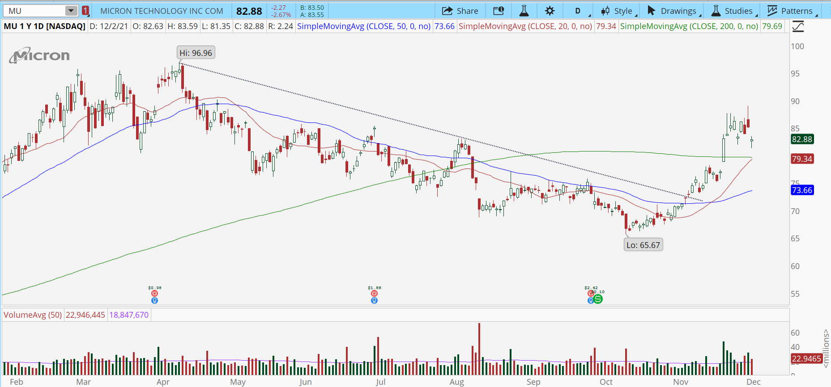Viewport: 831px width, 387px height.
Task: Click the 79.69 SMA 200 value
Action: [772, 26]
